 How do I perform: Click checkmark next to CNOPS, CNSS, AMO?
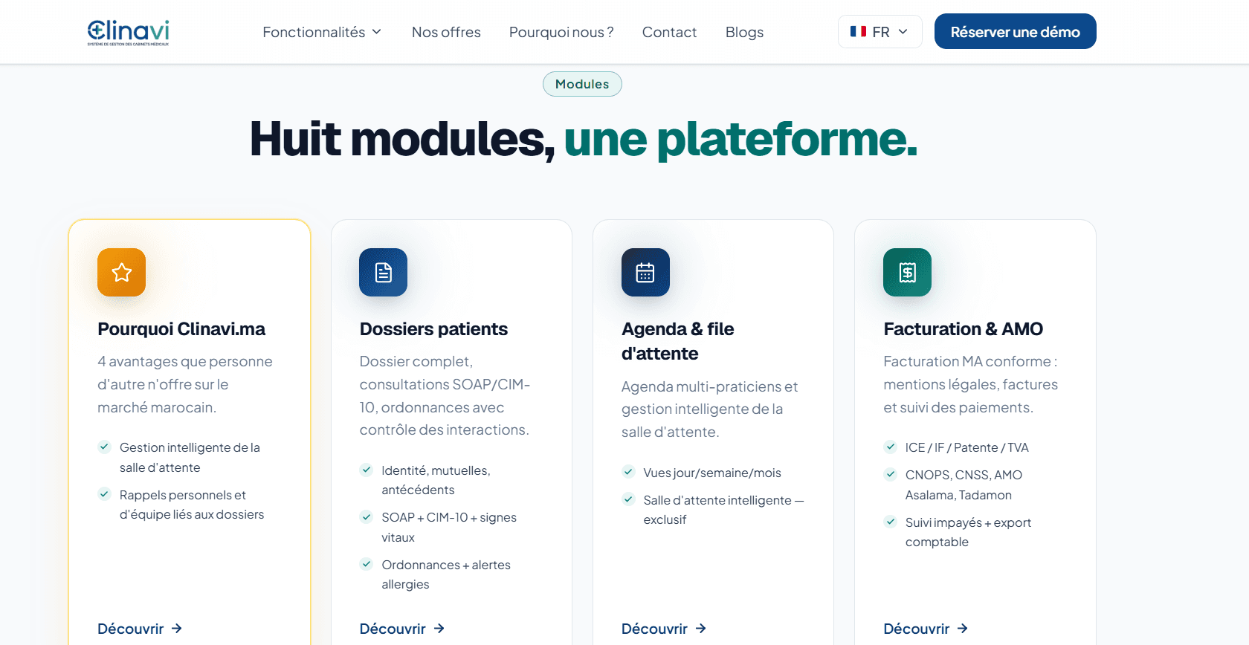point(890,474)
